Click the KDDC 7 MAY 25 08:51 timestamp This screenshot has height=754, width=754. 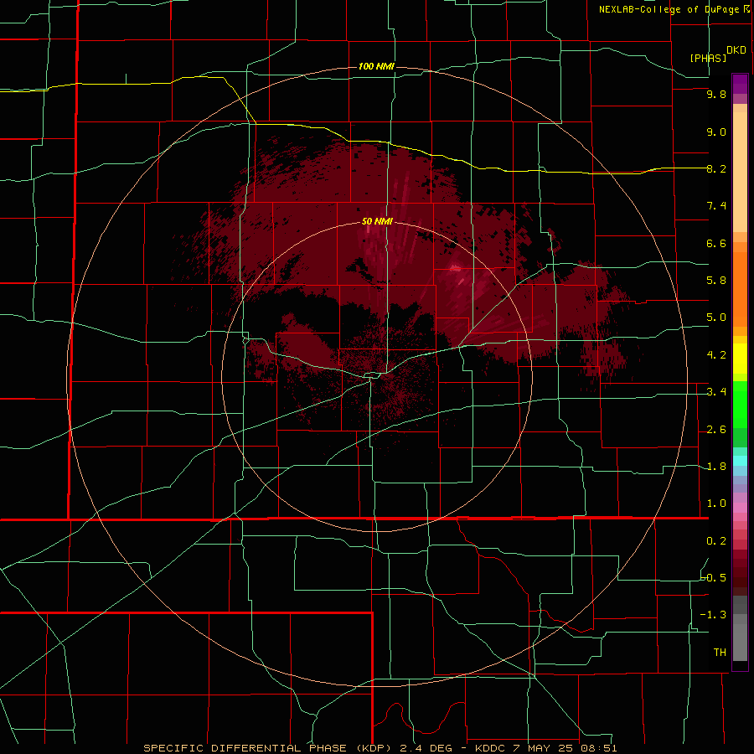tap(546, 748)
